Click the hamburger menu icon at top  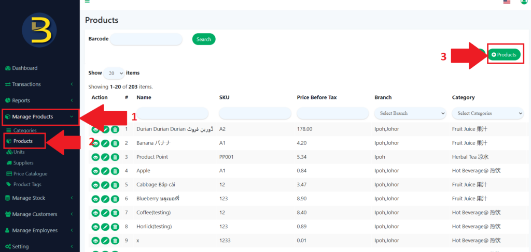pos(87,2)
